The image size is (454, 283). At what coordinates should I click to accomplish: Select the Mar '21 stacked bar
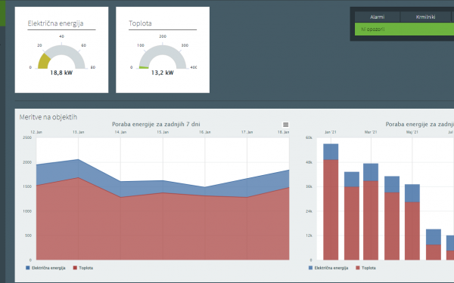tap(371, 211)
